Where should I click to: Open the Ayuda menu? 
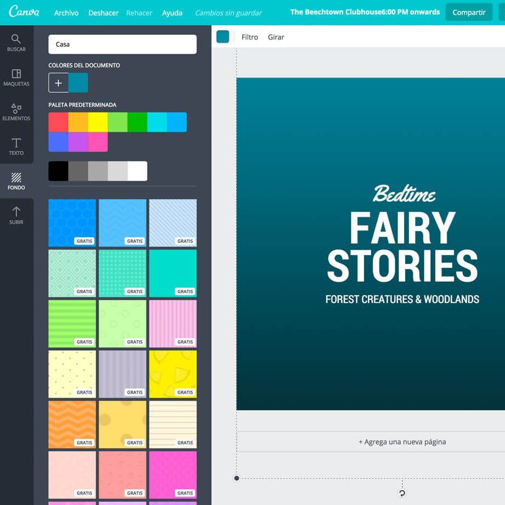pos(172,13)
